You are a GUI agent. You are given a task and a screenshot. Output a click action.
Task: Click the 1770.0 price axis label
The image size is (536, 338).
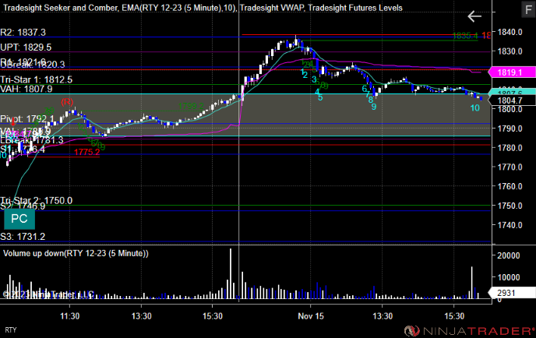coord(510,167)
